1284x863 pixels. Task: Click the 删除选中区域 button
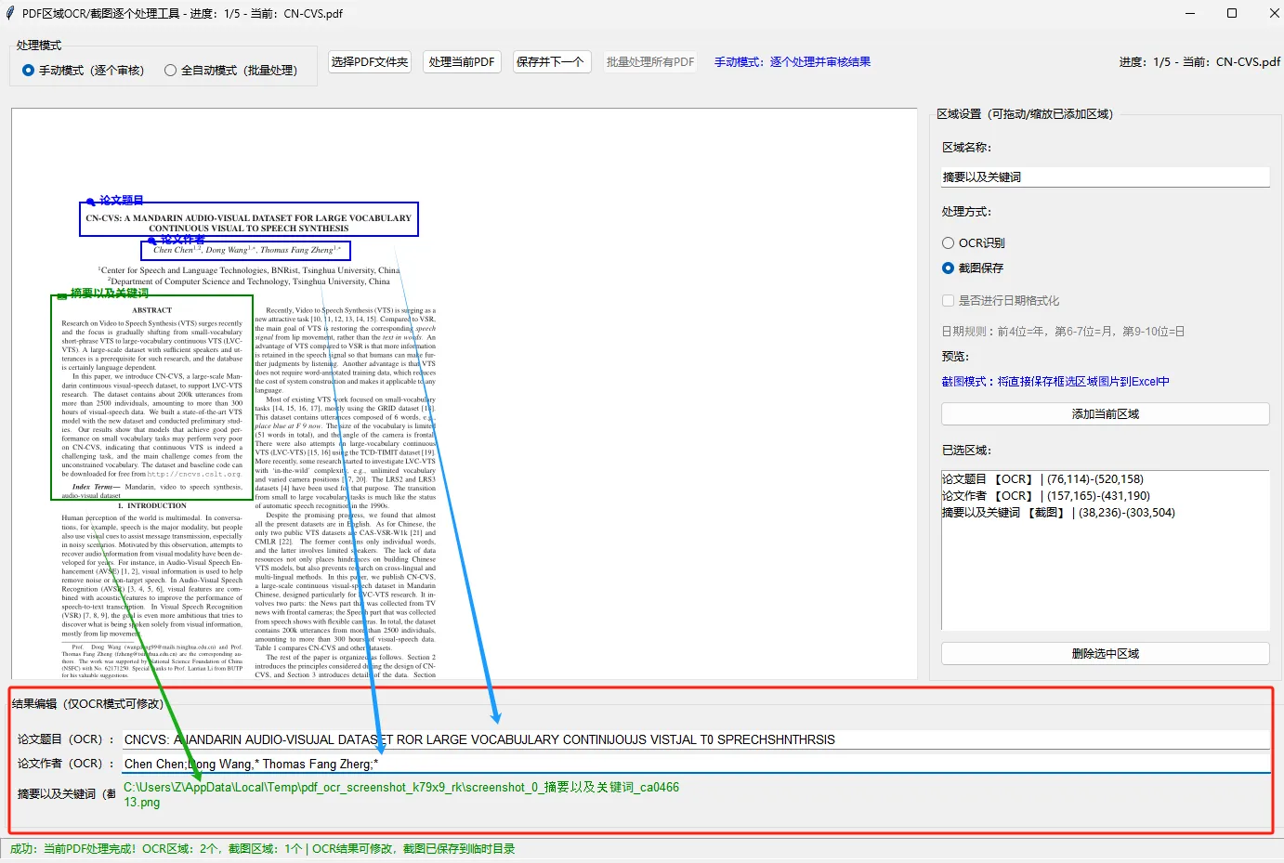pyautogui.click(x=1105, y=653)
